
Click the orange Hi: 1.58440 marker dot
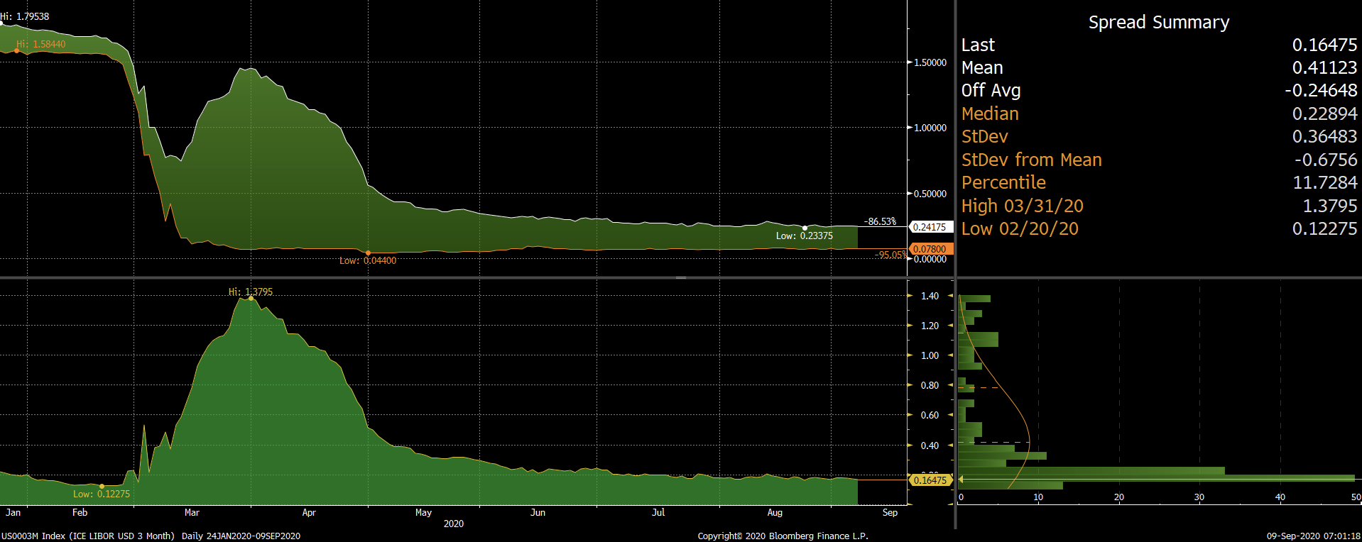17,50
